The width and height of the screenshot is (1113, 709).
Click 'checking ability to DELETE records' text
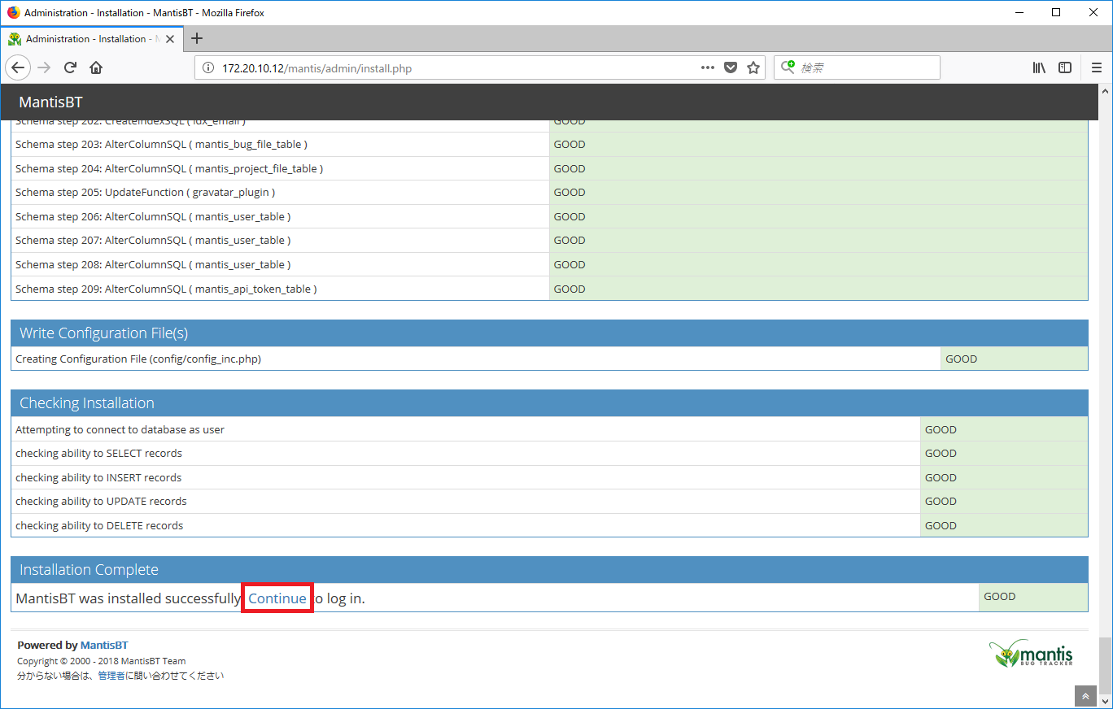(x=99, y=525)
